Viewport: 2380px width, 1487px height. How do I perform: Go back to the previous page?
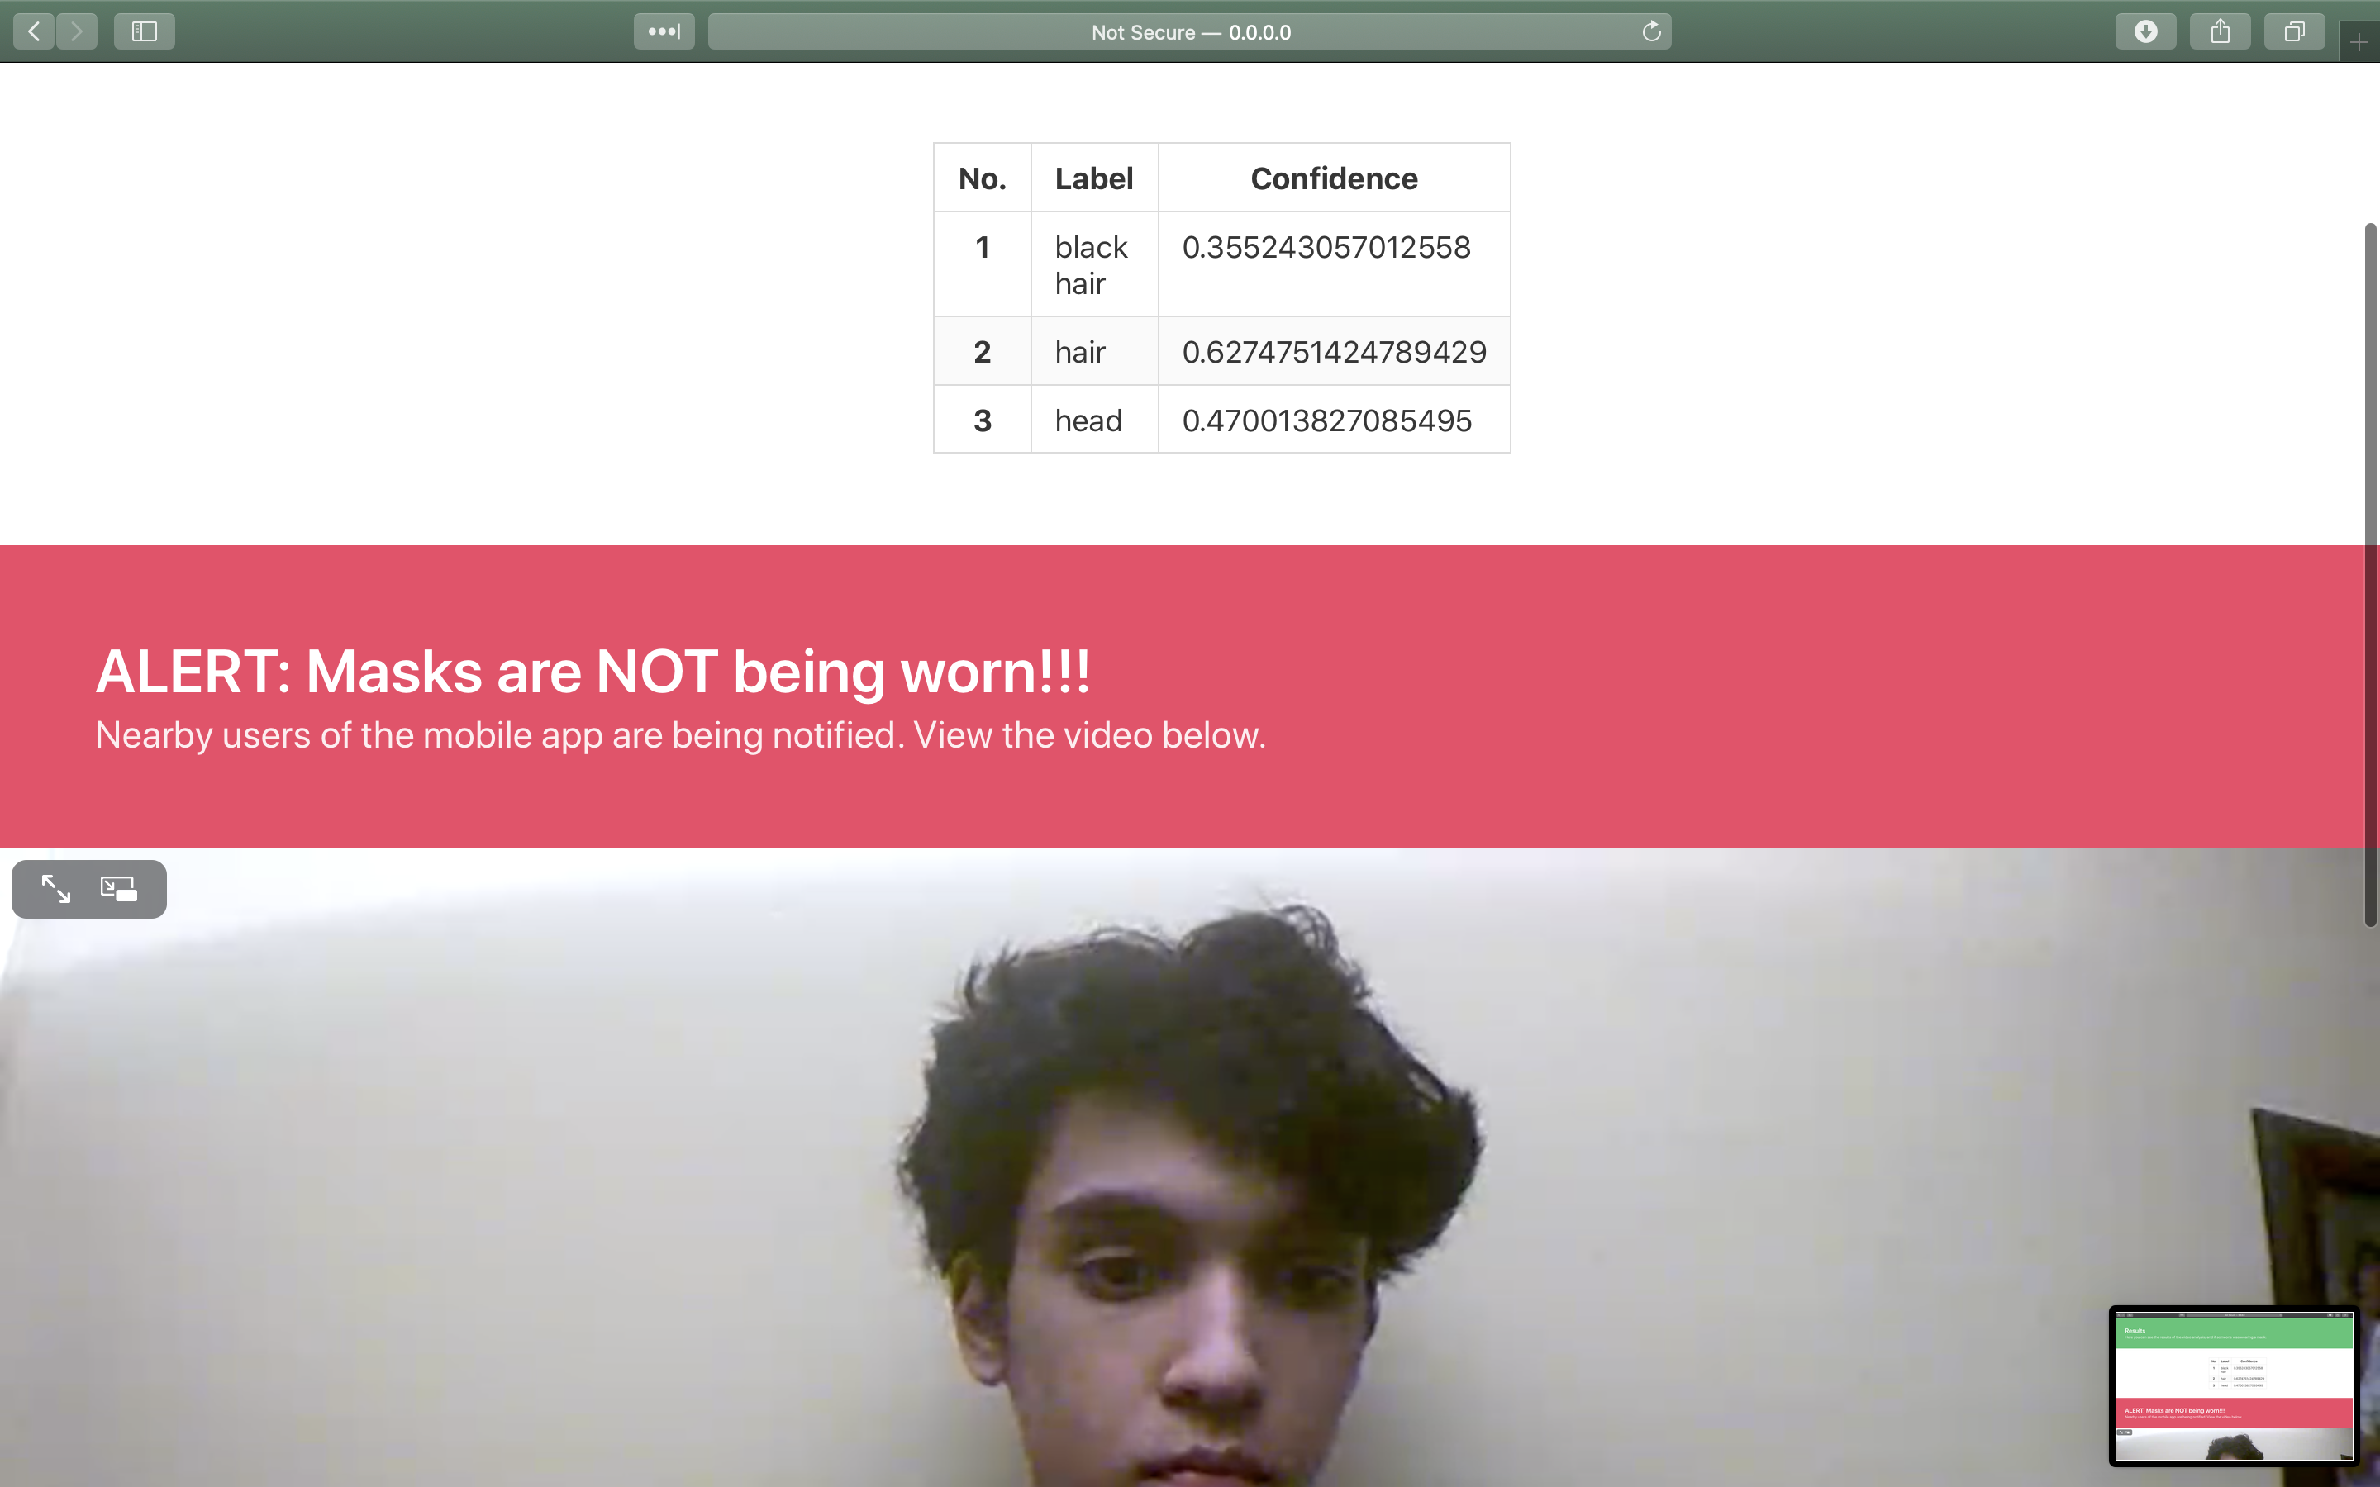click(35, 31)
